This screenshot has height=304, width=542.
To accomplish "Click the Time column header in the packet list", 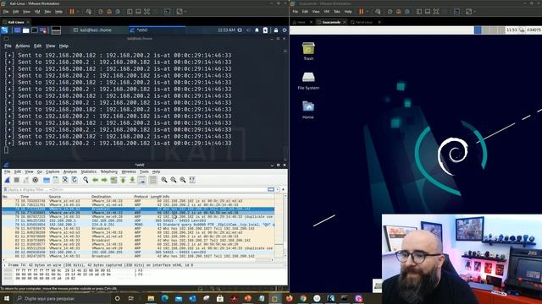I will click(25, 197).
